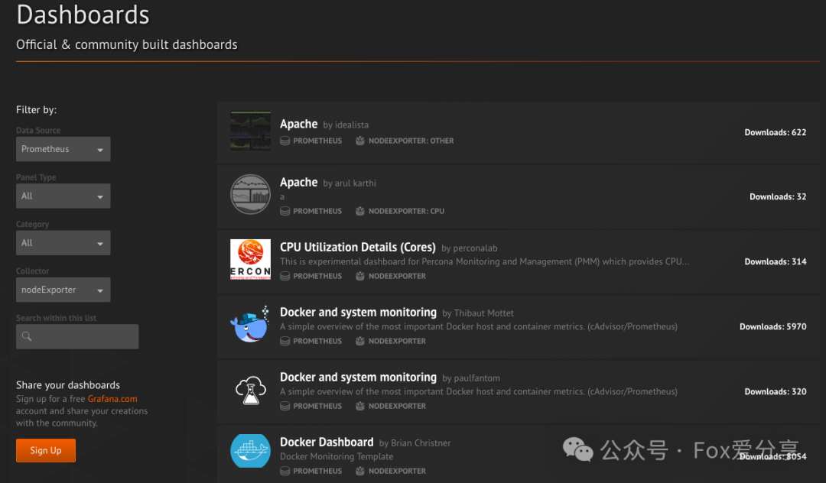Click the collector icon beside 'NODEEXPORTER: OTHER'
This screenshot has height=483, width=826.
tap(359, 141)
